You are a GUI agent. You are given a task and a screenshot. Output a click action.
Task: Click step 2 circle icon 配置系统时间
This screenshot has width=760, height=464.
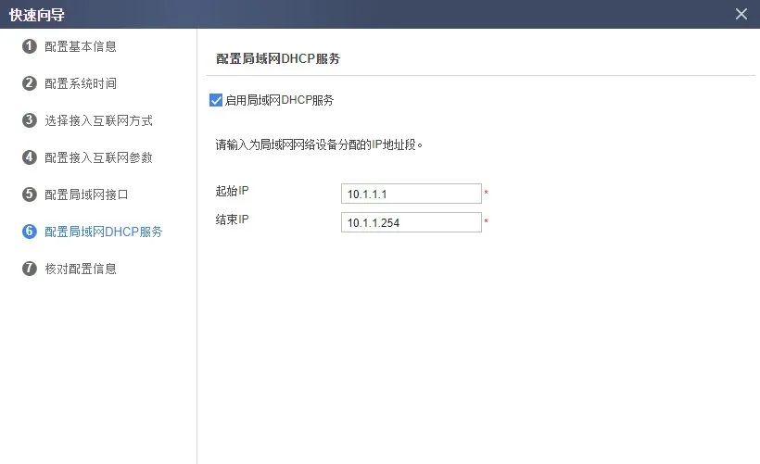(30, 83)
